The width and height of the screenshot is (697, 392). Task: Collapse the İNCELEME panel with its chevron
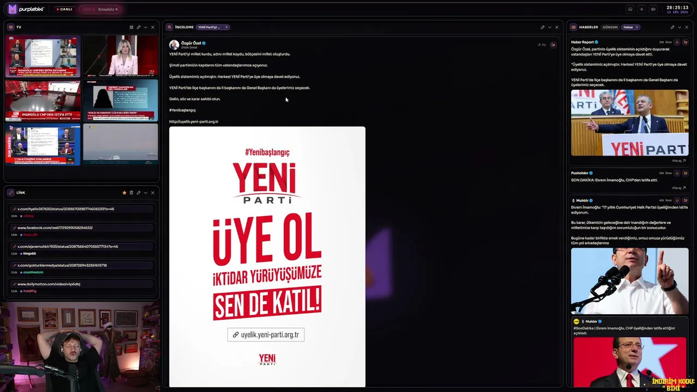coord(549,27)
